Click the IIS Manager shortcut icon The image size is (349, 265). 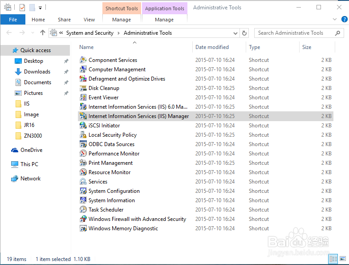click(x=83, y=116)
